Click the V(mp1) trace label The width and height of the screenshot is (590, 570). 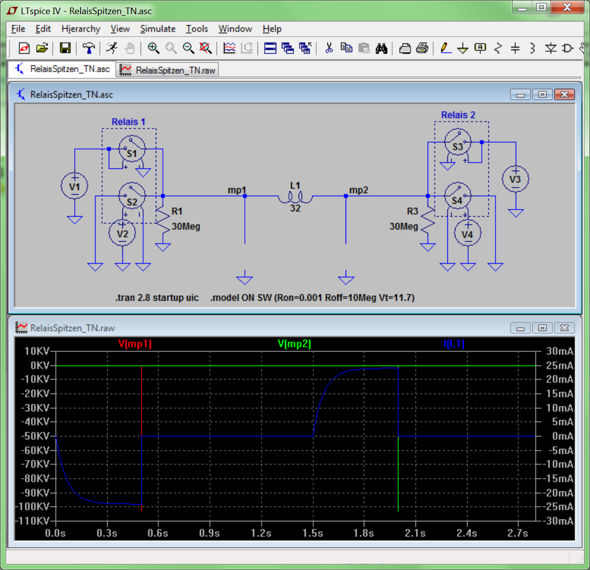pyautogui.click(x=135, y=344)
